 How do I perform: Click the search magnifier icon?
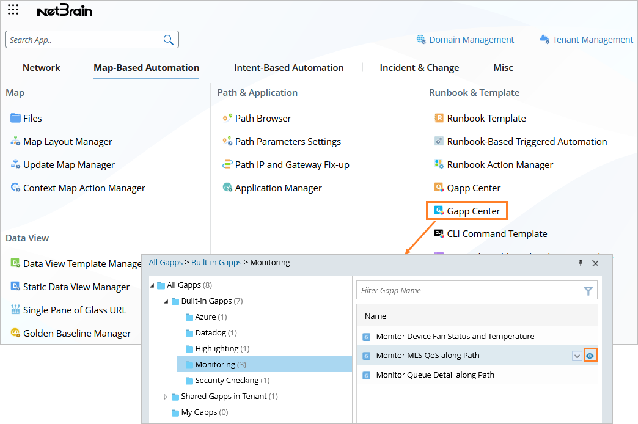pos(169,40)
